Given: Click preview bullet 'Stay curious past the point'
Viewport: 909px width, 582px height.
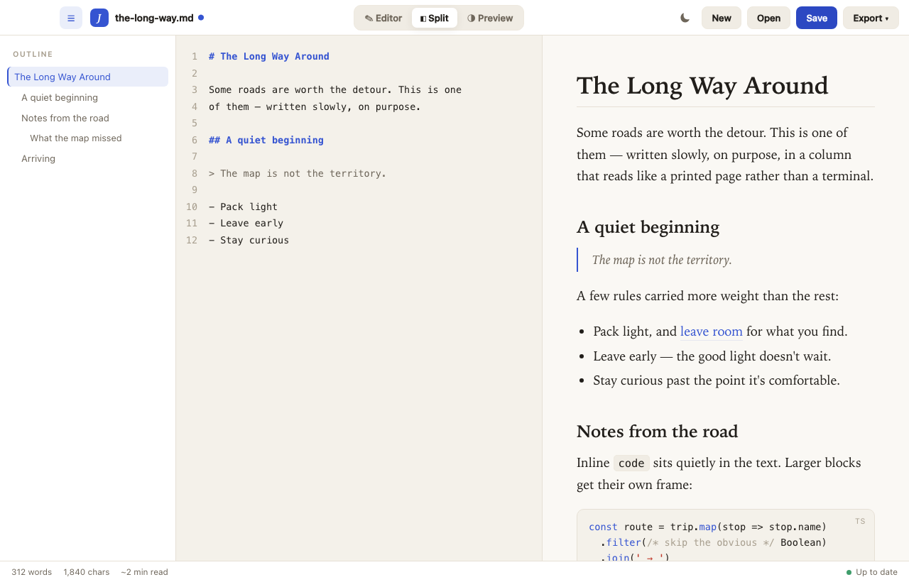Looking at the screenshot, I should click(717, 380).
